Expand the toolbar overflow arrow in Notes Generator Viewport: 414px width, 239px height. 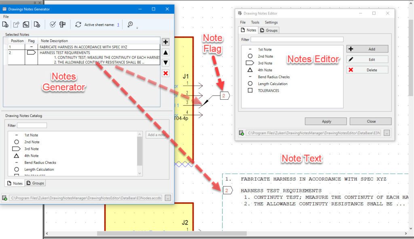(137, 28)
